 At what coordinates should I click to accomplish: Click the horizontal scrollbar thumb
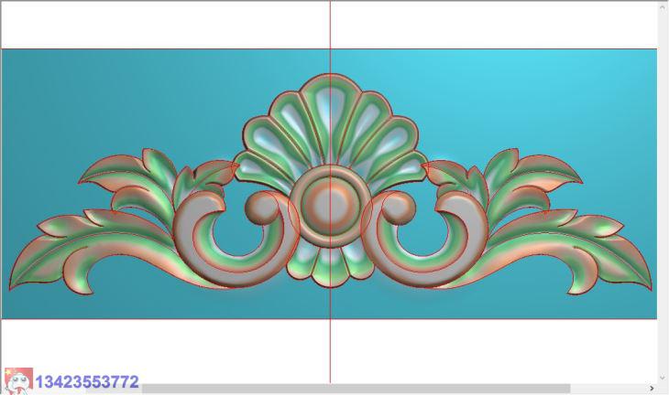click(356, 389)
